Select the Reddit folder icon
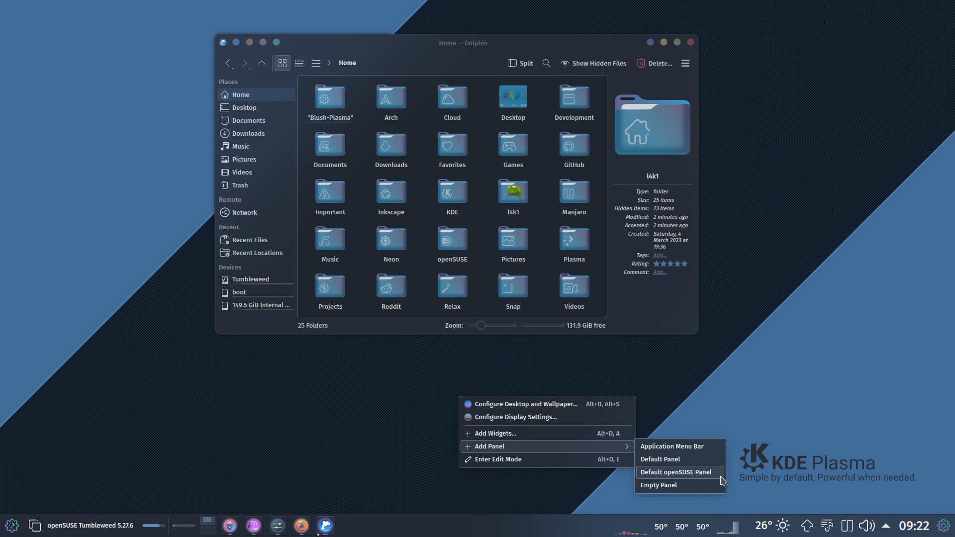This screenshot has height=537, width=955. point(391,286)
